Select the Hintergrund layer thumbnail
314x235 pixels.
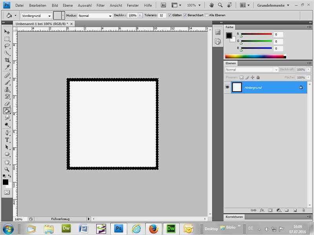[237, 87]
